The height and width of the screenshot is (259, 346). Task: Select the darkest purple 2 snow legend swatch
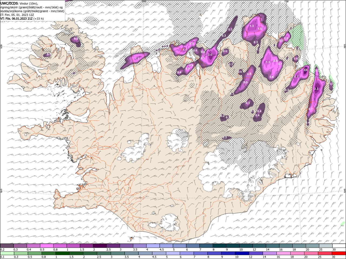coord(99,246)
